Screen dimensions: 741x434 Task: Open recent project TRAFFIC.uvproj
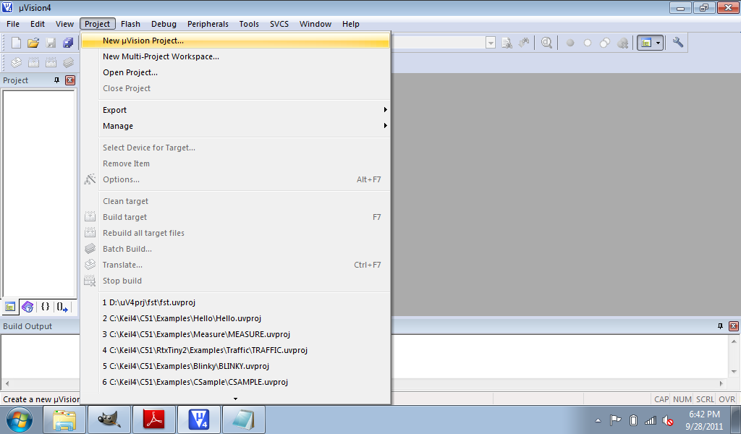(235, 350)
